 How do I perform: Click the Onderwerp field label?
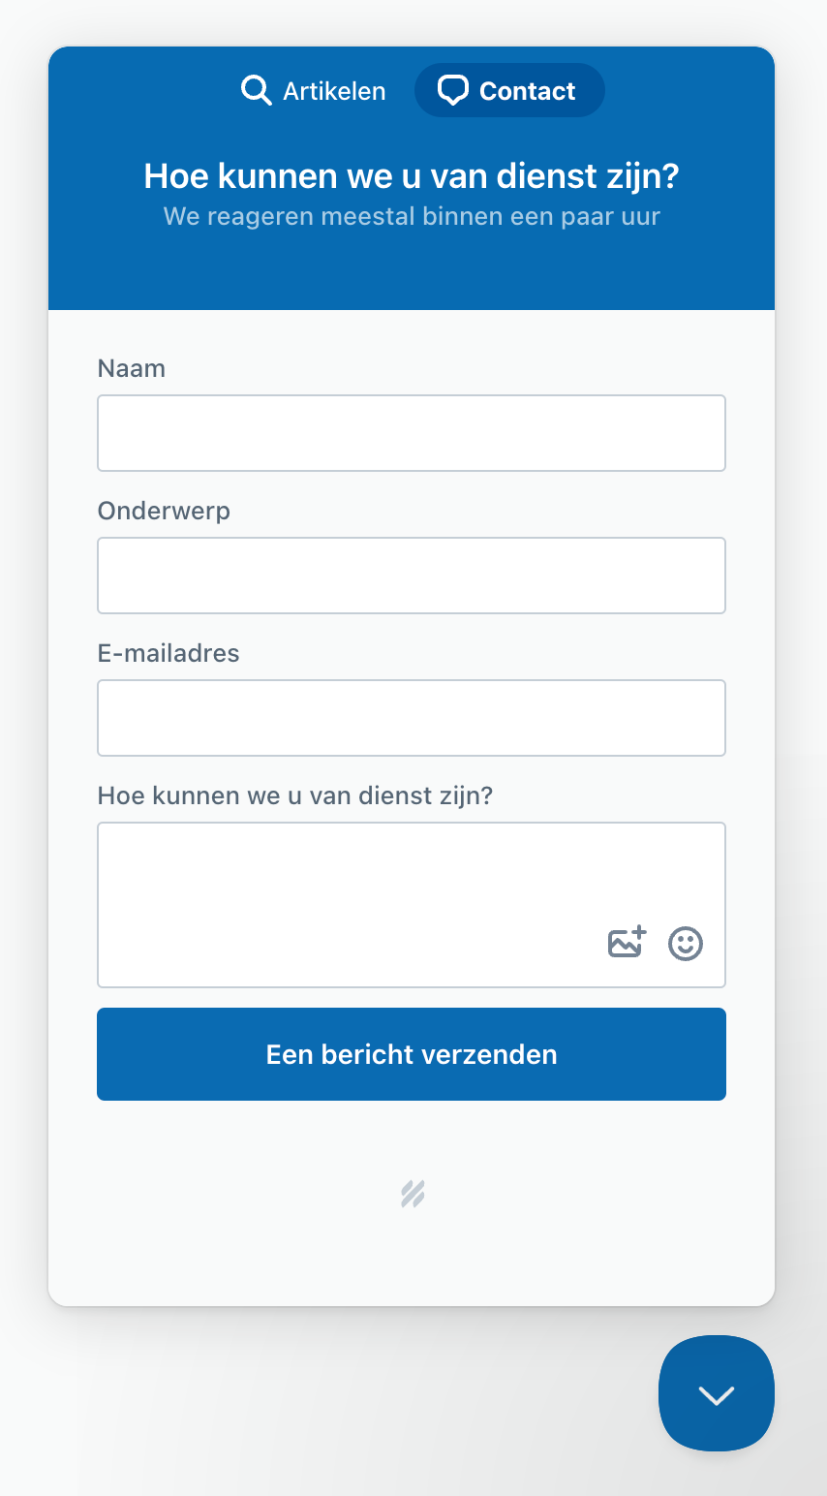(164, 511)
